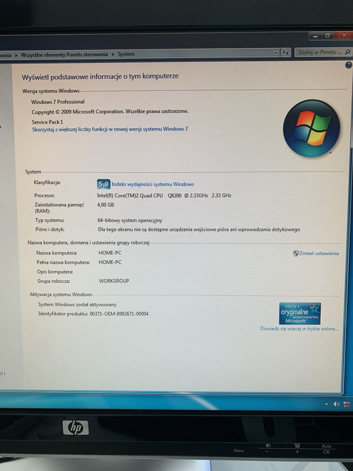Click HOME-PC next to Pełna nazwa komputera

[110, 262]
